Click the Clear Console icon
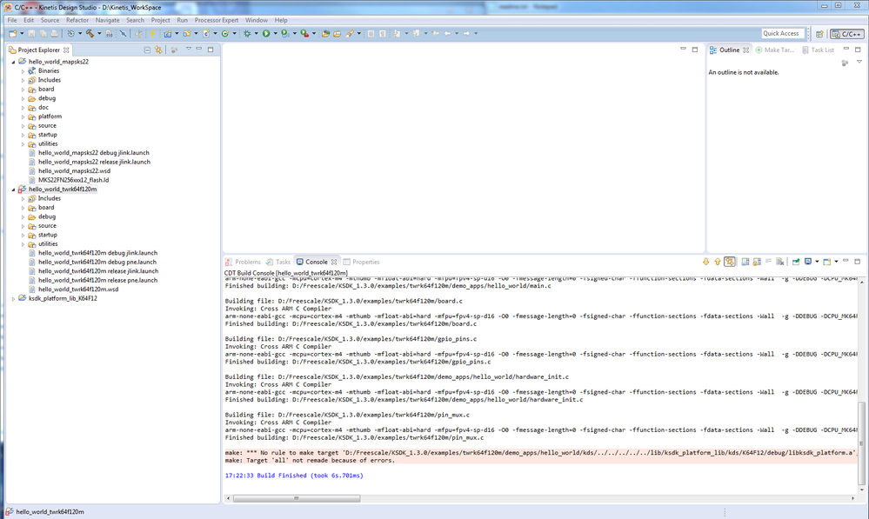 779,262
